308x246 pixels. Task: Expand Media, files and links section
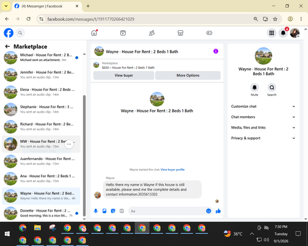click(263, 127)
